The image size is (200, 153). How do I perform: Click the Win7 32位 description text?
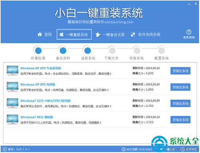point(66,106)
